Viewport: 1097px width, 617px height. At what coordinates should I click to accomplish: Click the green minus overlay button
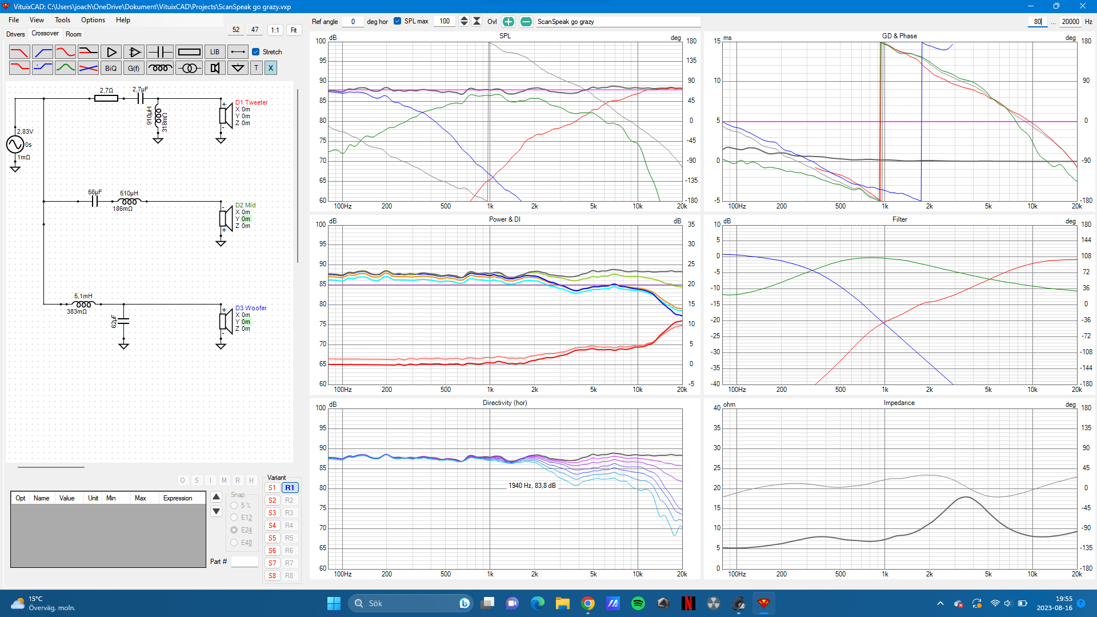pyautogui.click(x=526, y=22)
